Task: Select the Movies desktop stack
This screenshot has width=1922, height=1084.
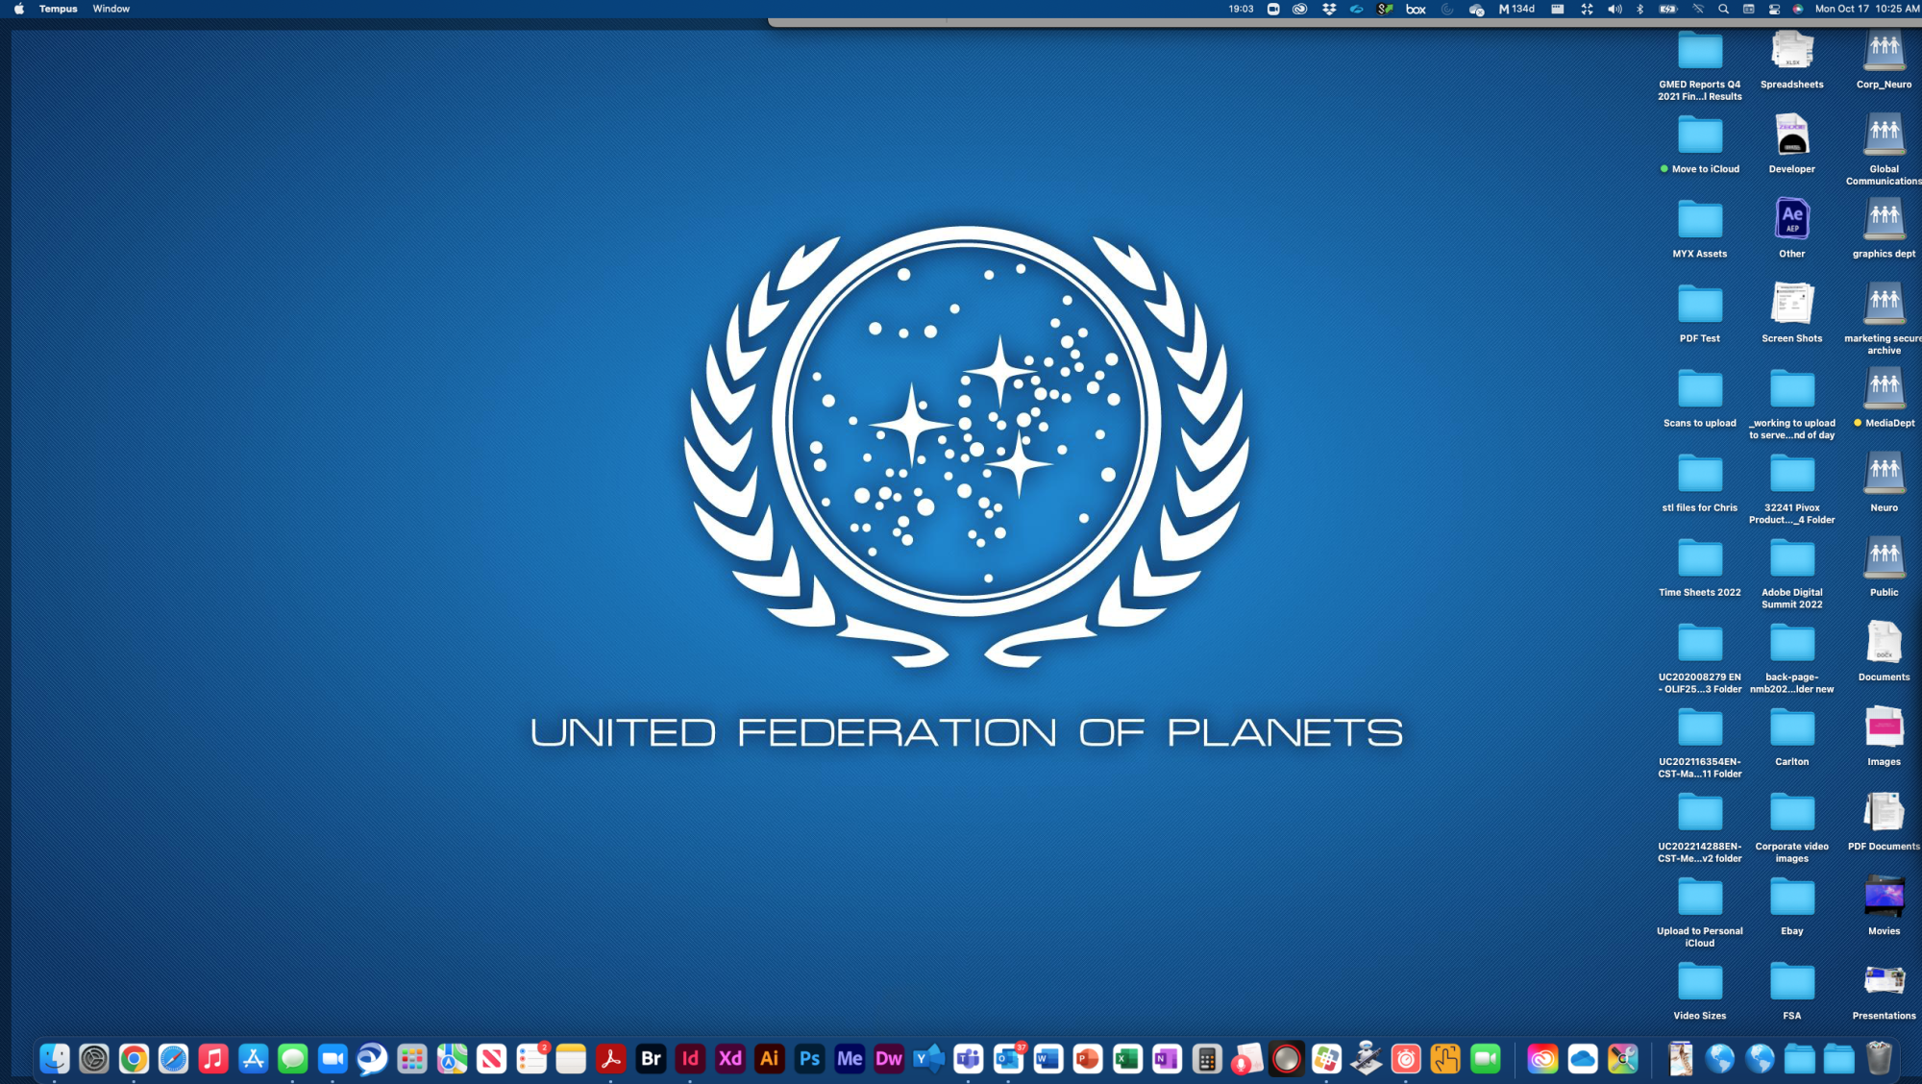Action: [x=1885, y=905]
